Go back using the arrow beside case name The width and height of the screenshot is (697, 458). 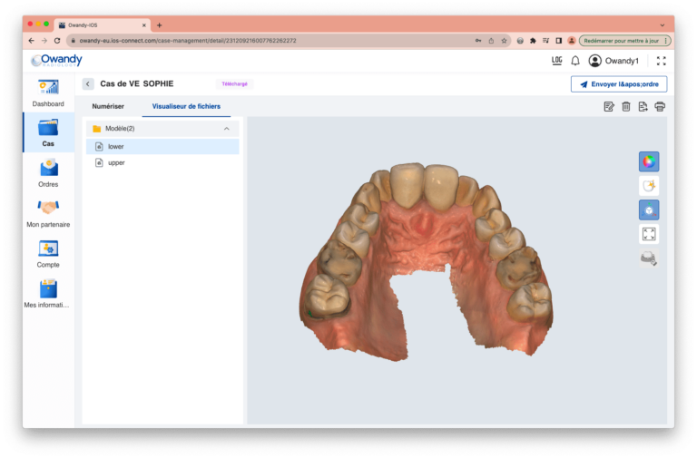point(88,84)
